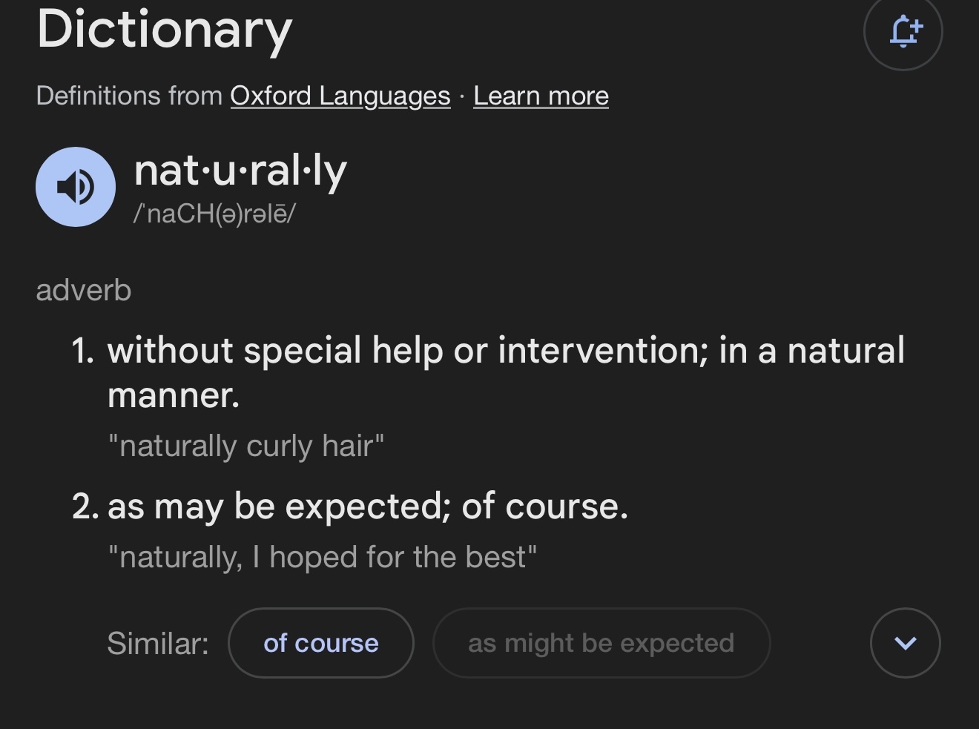Tap the list number 1 marker
Screen dimensions: 979x729
point(82,351)
